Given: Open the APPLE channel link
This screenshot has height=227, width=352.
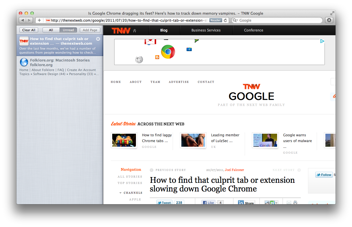Looking at the screenshot, I should point(135,200).
